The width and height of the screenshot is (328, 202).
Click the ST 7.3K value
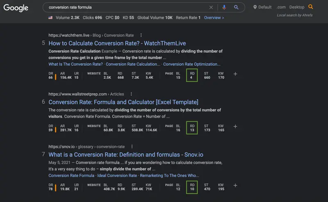point(135,77)
